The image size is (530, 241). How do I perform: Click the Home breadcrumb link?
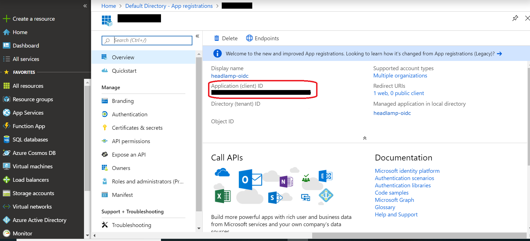coord(109,6)
